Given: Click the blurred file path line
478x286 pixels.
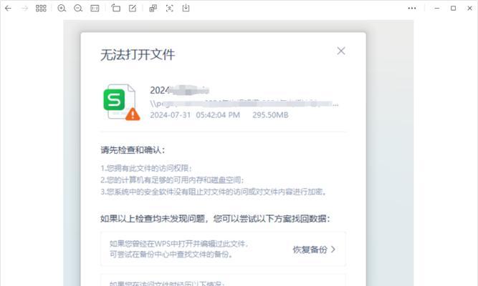Looking at the screenshot, I should pos(244,104).
